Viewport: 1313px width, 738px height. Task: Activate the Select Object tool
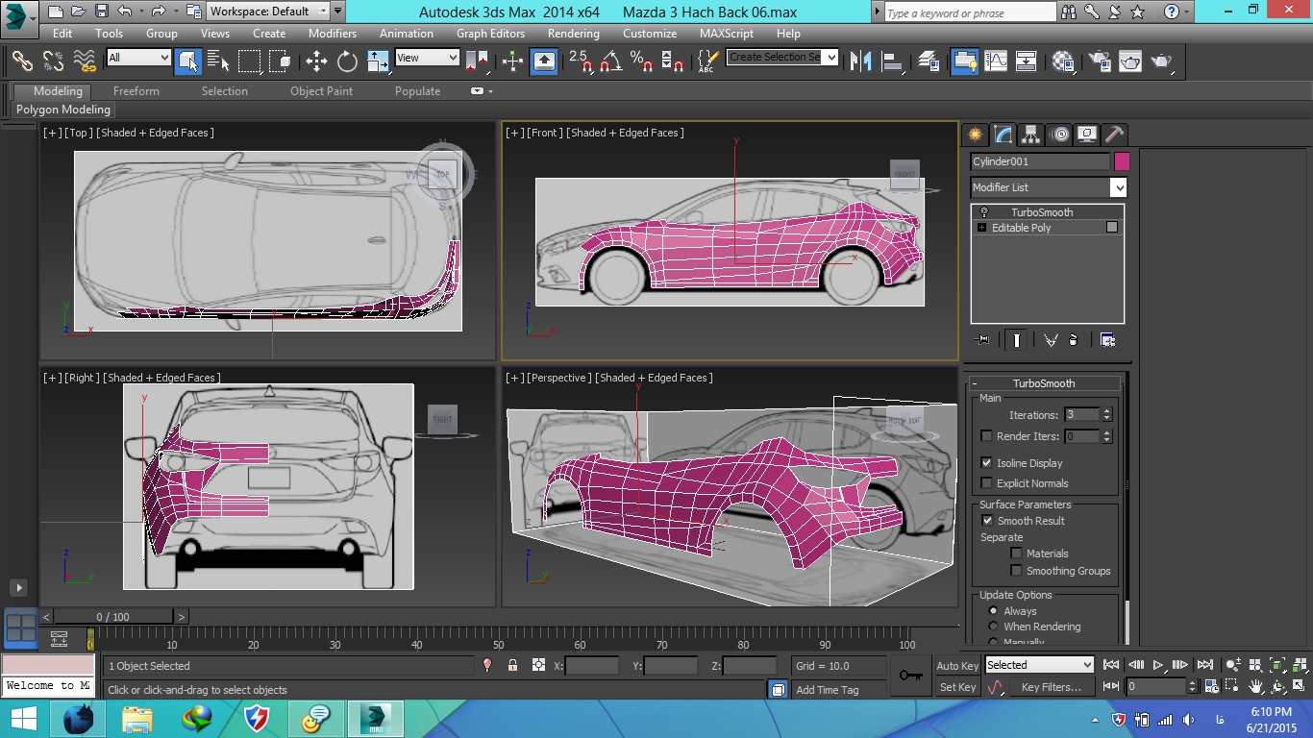pos(187,61)
